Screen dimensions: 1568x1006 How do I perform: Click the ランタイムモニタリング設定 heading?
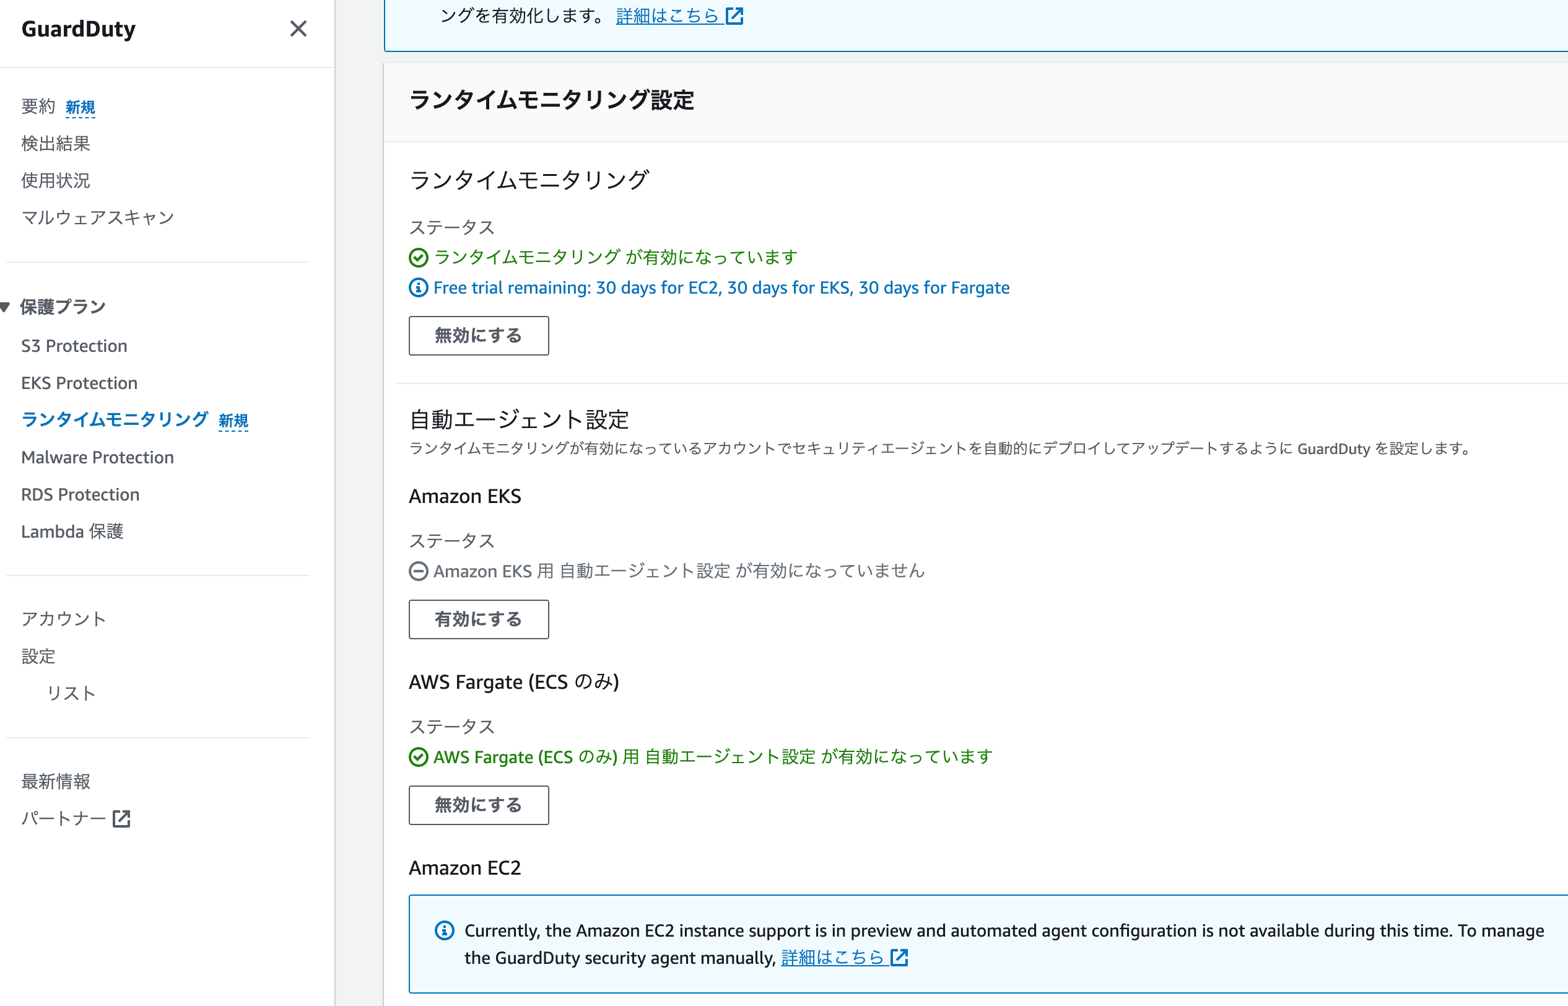552,100
